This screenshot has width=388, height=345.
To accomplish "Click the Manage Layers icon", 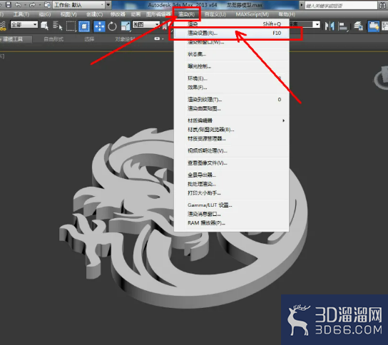I will pyautogui.click(x=358, y=26).
